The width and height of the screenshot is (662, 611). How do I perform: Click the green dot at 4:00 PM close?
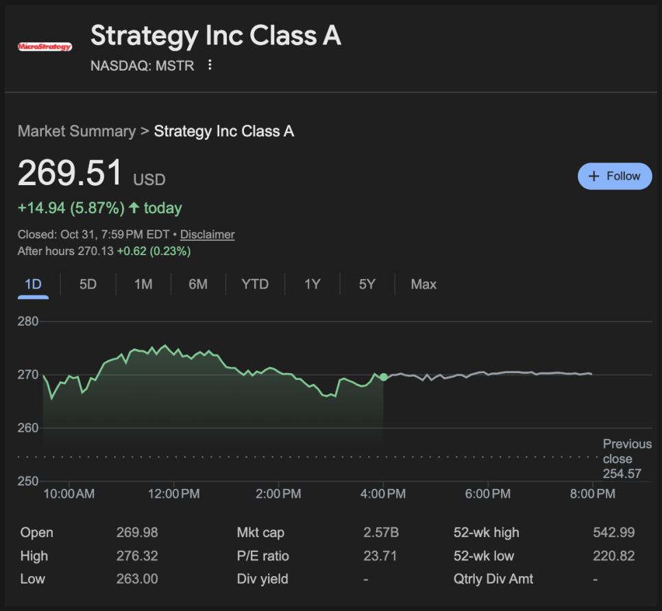[383, 377]
